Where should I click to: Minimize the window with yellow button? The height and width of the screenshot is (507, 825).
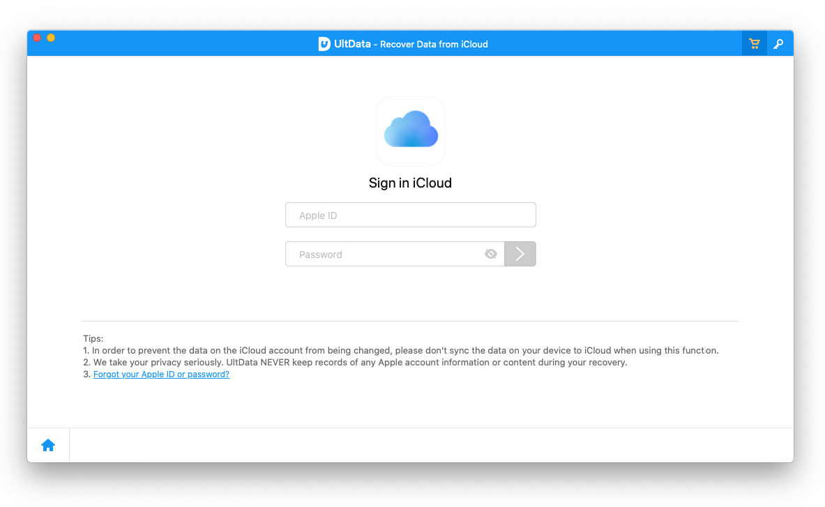(x=51, y=38)
